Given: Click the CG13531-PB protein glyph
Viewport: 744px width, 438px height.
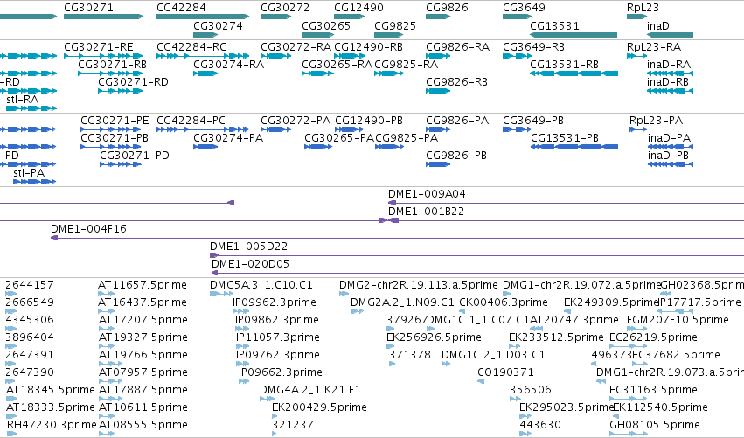Looking at the screenshot, I should [574, 147].
